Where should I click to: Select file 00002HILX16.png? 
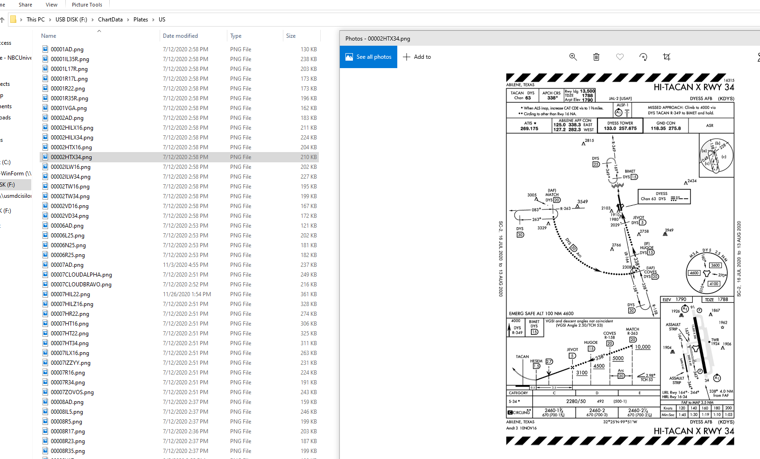click(72, 128)
